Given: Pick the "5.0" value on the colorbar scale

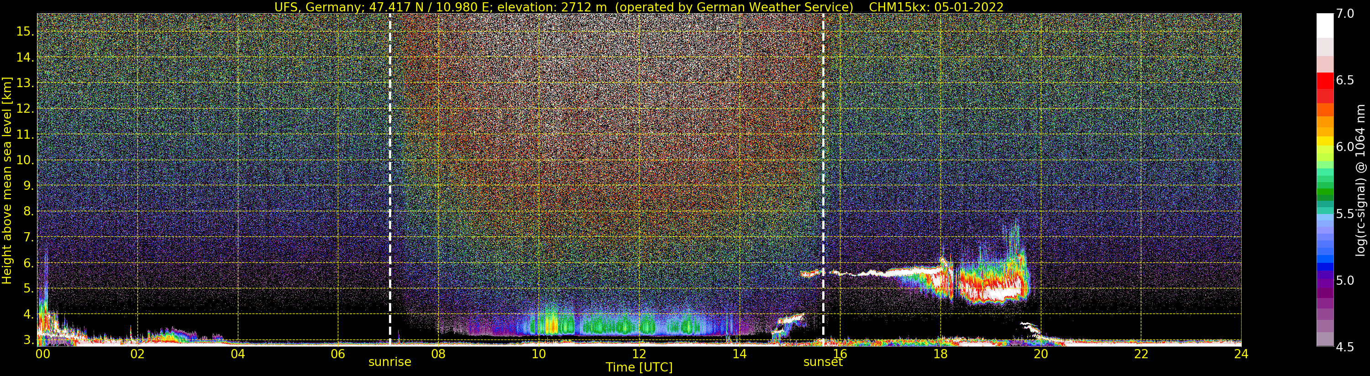Looking at the screenshot, I should coord(1344,280).
